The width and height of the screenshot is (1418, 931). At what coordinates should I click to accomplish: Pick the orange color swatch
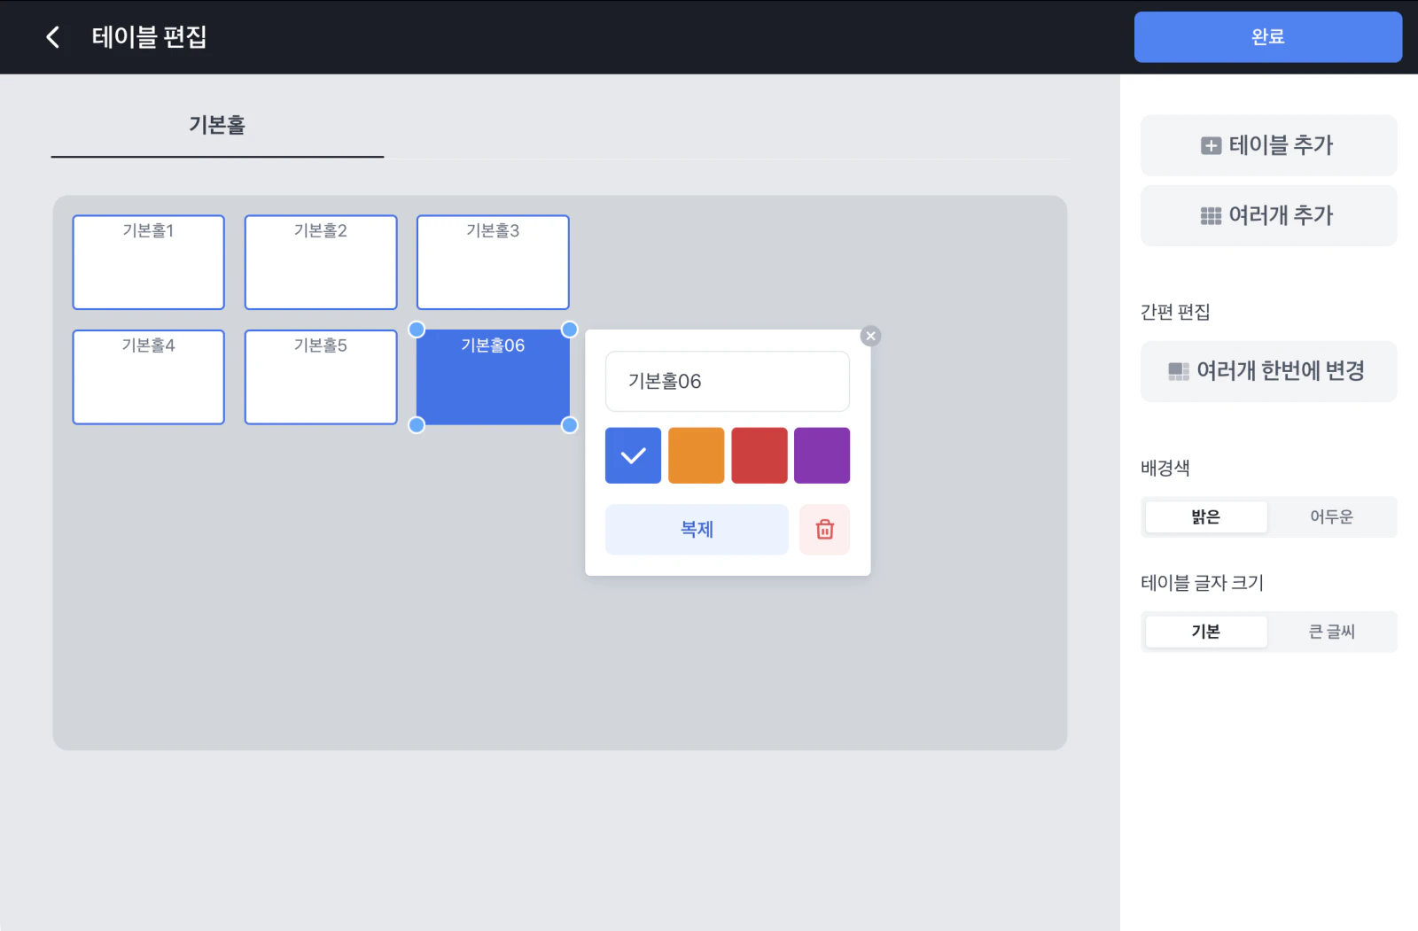pyautogui.click(x=696, y=455)
